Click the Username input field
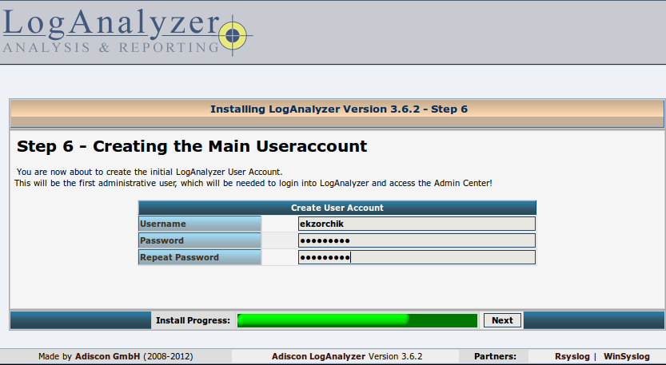Viewport: 666px width, 365px height. point(417,224)
